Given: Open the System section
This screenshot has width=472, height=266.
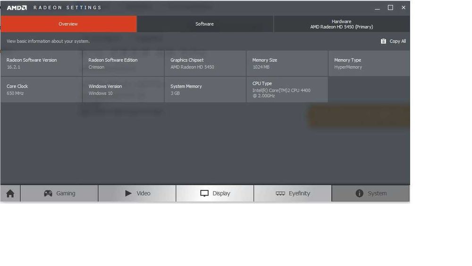Looking at the screenshot, I should pos(371,193).
